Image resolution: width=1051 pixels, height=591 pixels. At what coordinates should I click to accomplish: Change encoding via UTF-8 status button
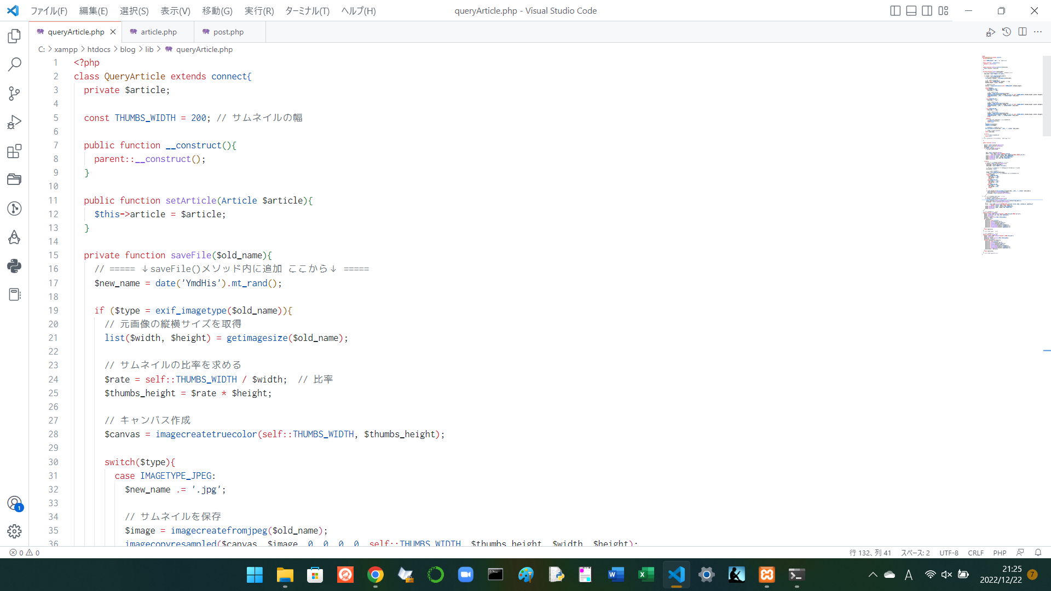click(949, 553)
